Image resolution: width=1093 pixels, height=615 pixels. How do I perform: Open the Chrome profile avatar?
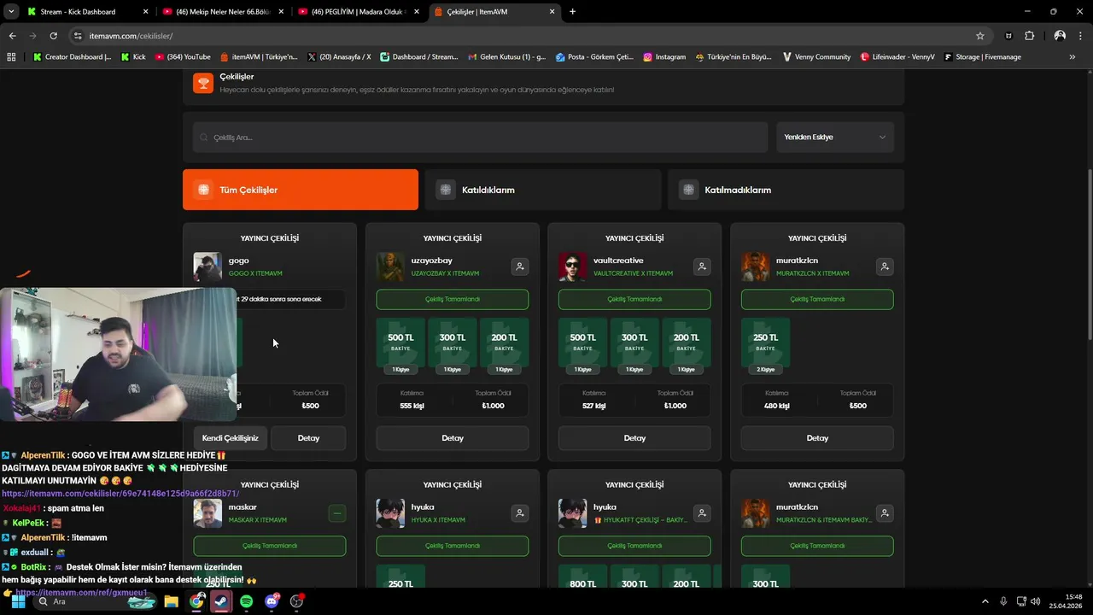pyautogui.click(x=1060, y=36)
